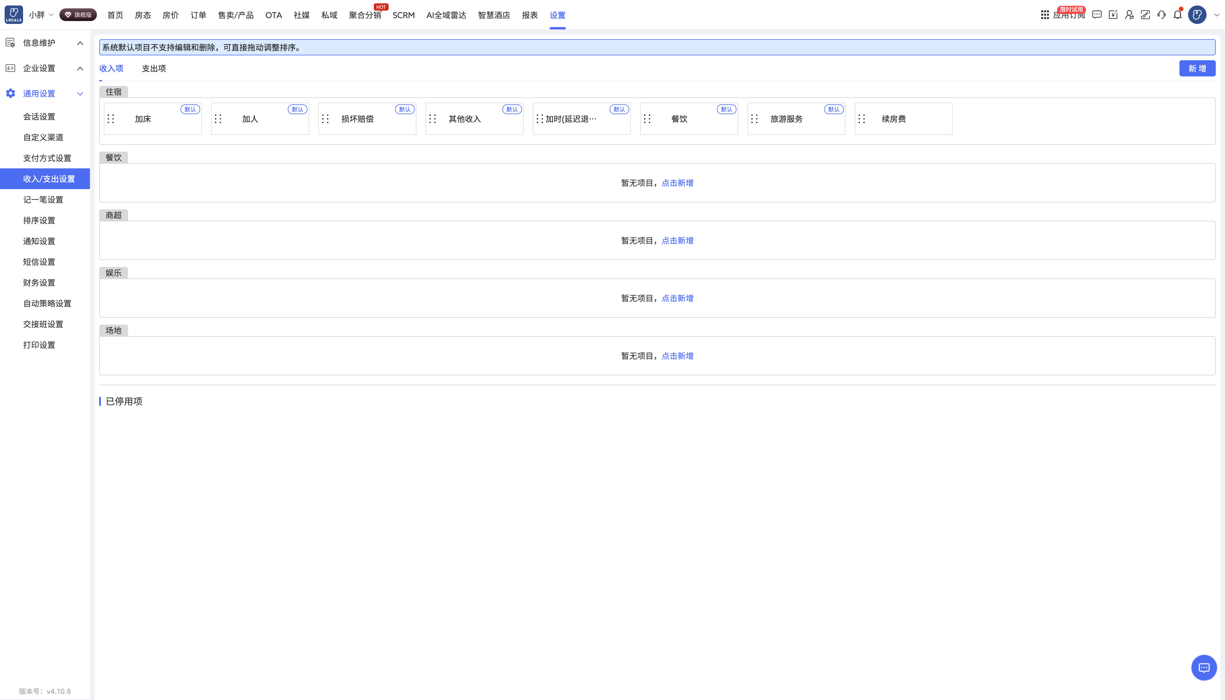Click the drag handle on 续房费 card

pos(862,119)
